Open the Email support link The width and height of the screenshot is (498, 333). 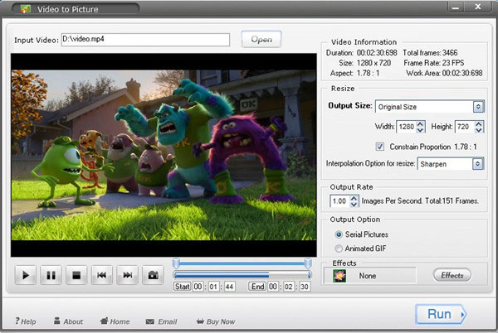tap(161, 321)
